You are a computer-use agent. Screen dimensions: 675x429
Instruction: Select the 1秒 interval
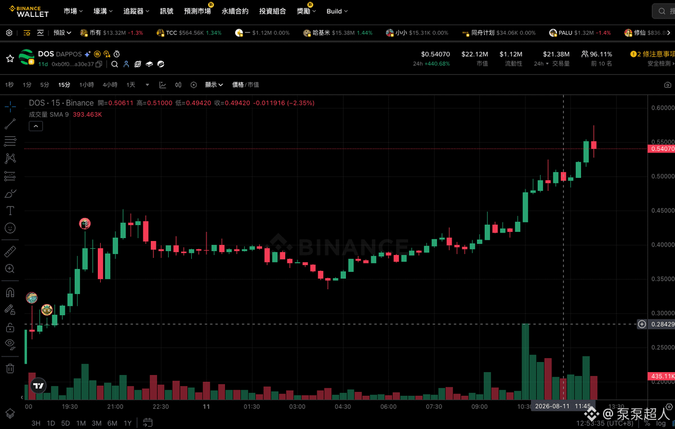point(9,85)
